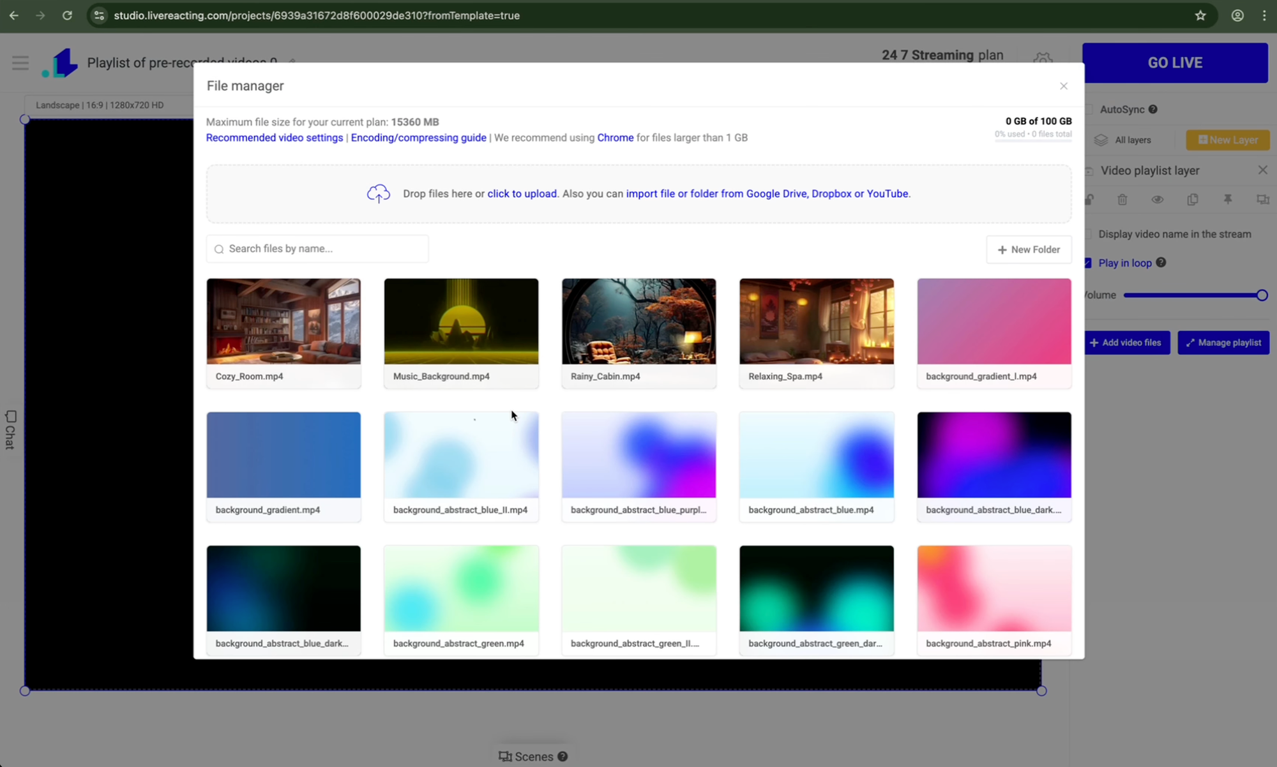Expand the Scenes panel at bottom

coord(533,756)
